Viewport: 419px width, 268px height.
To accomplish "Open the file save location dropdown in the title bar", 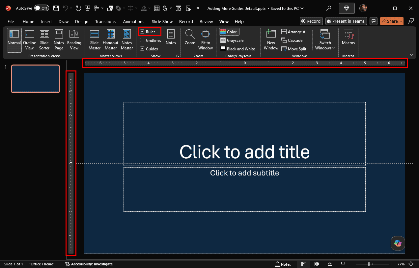I will pyautogui.click(x=302, y=9).
